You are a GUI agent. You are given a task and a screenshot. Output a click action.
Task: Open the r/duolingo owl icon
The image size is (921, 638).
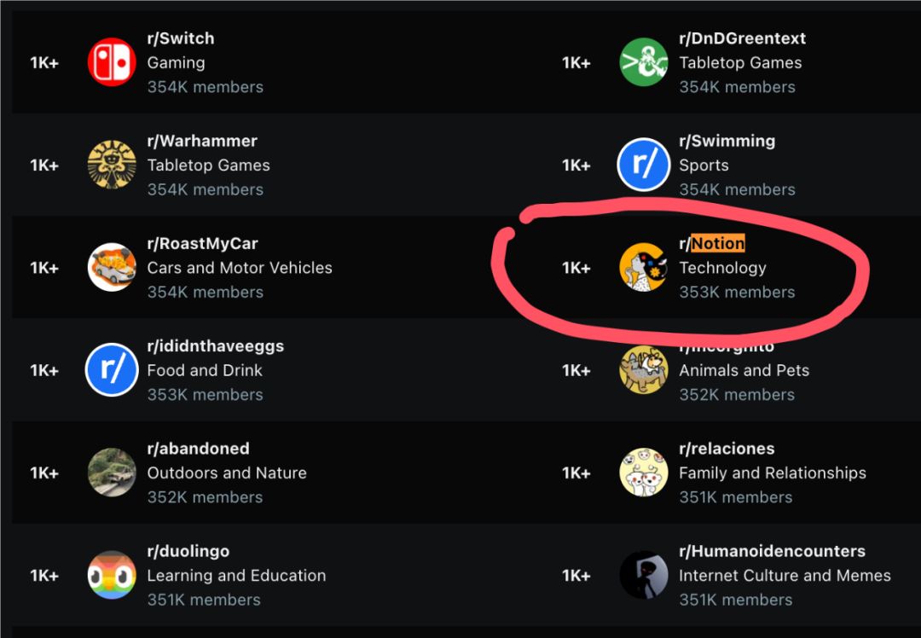pyautogui.click(x=112, y=575)
